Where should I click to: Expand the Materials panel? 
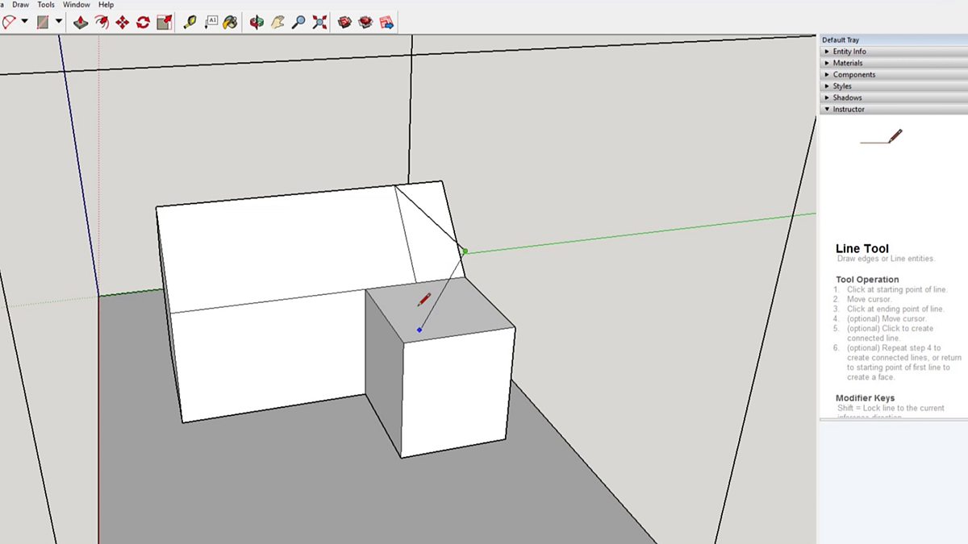click(847, 63)
